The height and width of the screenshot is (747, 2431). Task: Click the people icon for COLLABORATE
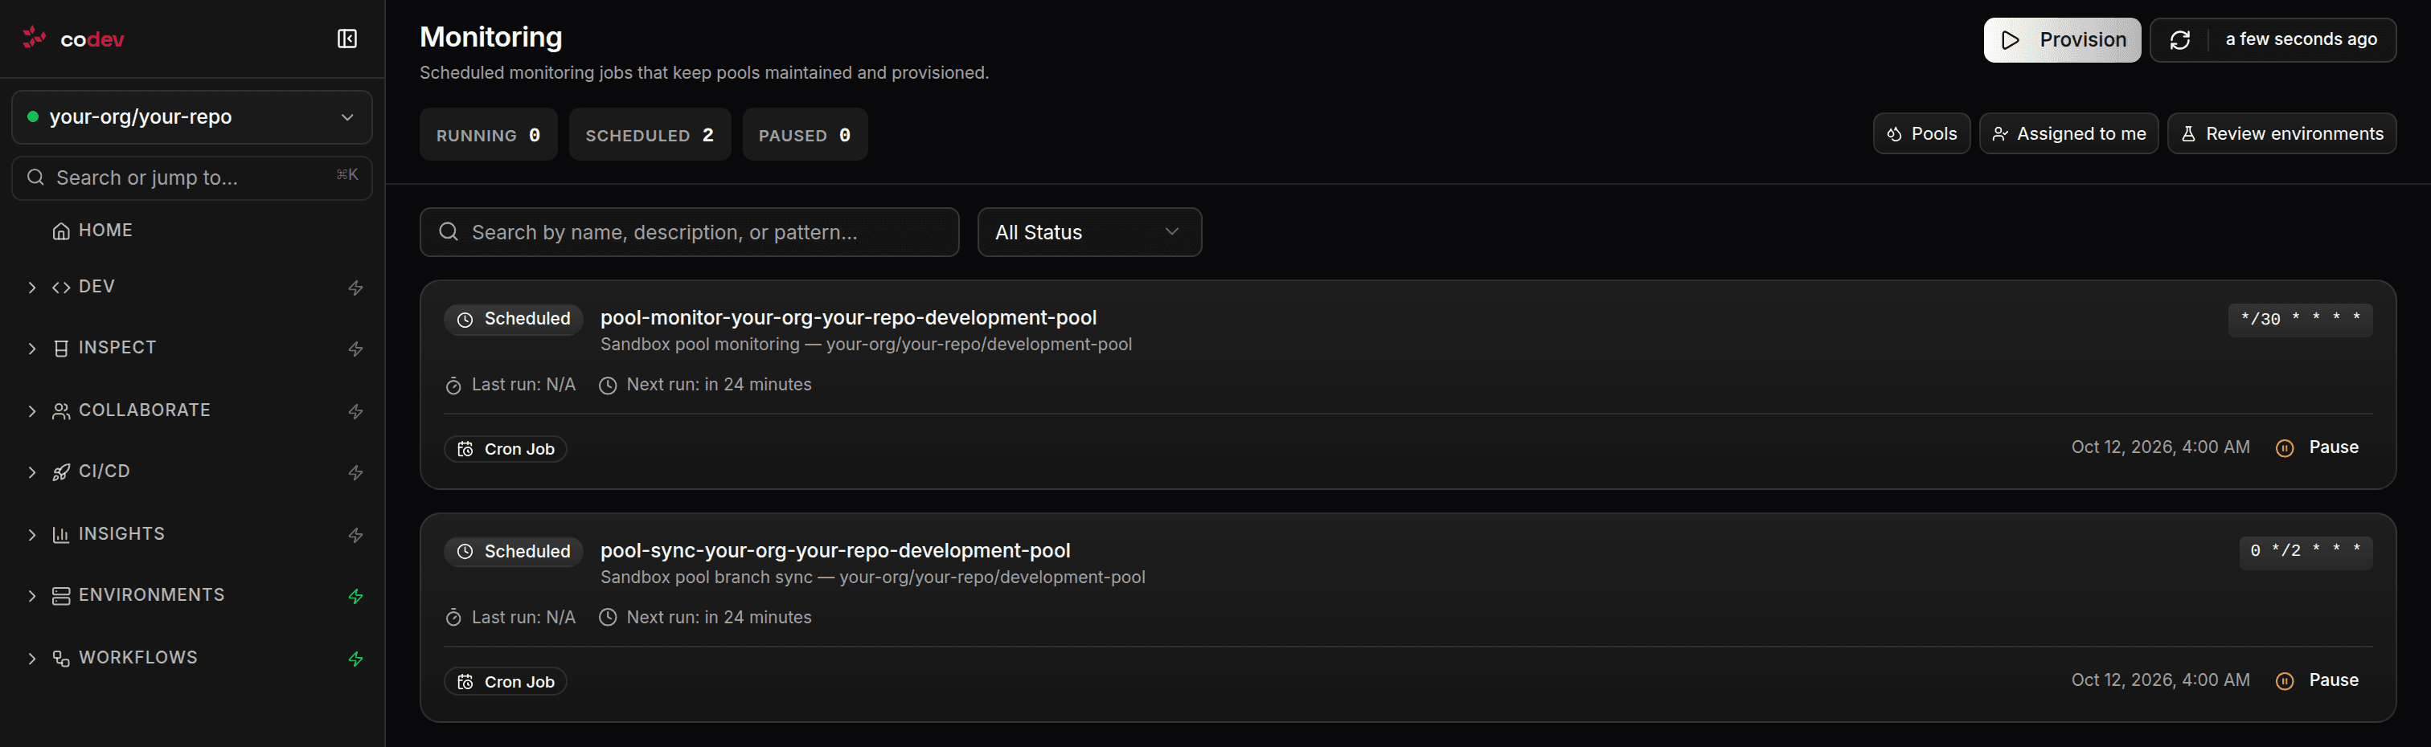(61, 411)
